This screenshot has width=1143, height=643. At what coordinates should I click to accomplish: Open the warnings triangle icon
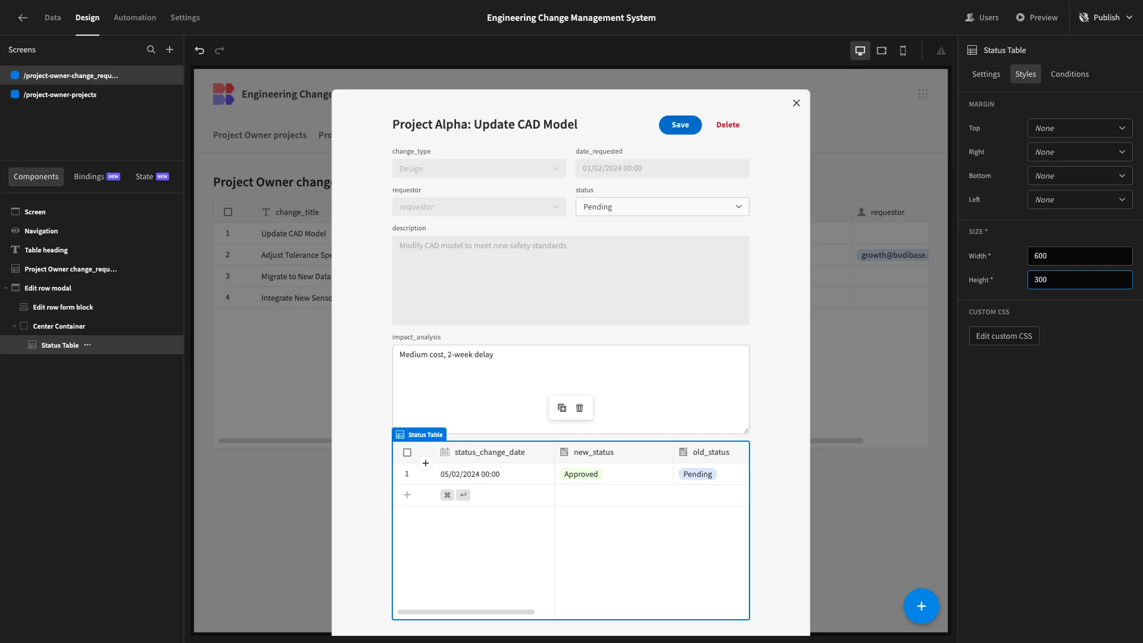click(941, 51)
